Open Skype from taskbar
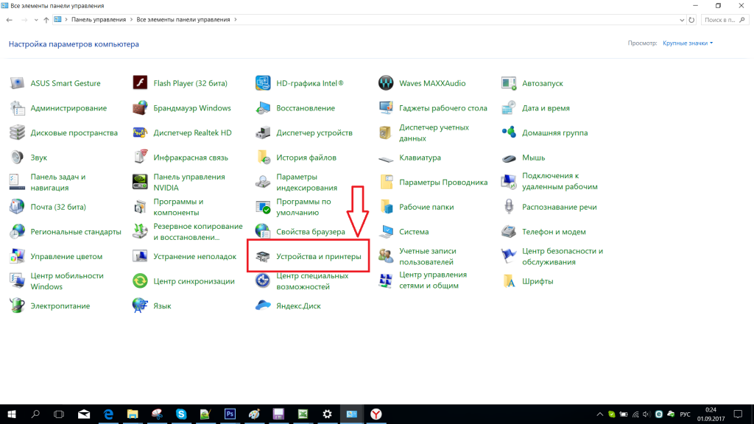 click(181, 414)
